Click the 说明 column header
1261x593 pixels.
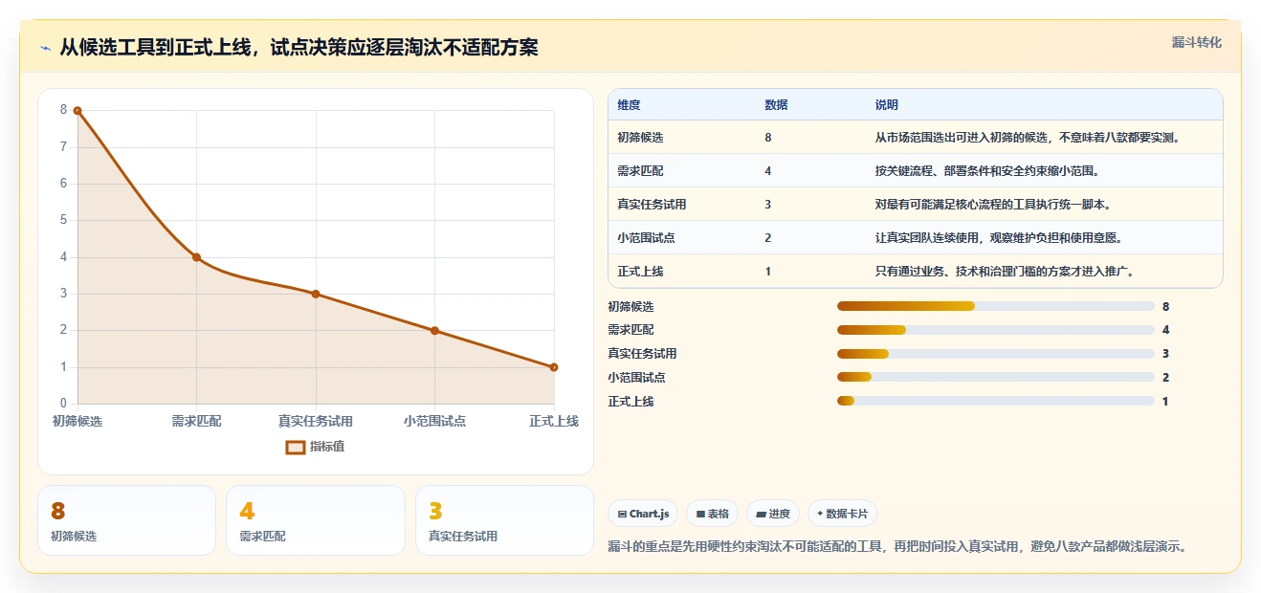(x=886, y=105)
